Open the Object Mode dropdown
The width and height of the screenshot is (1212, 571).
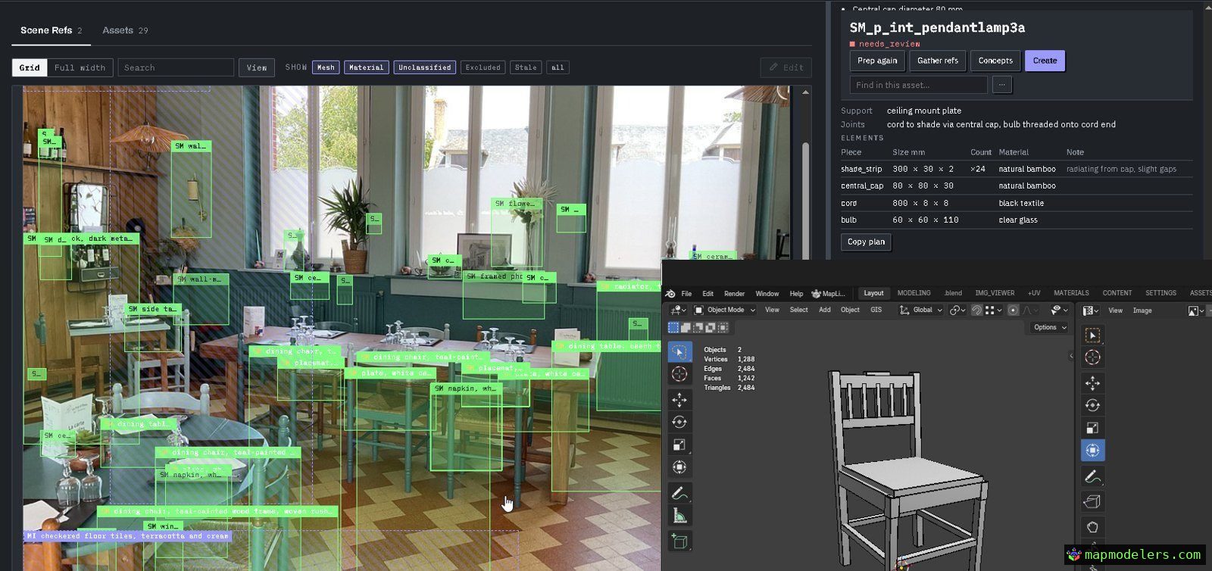(725, 310)
